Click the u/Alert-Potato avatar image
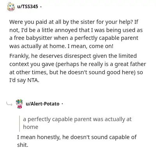 (x=19, y=104)
